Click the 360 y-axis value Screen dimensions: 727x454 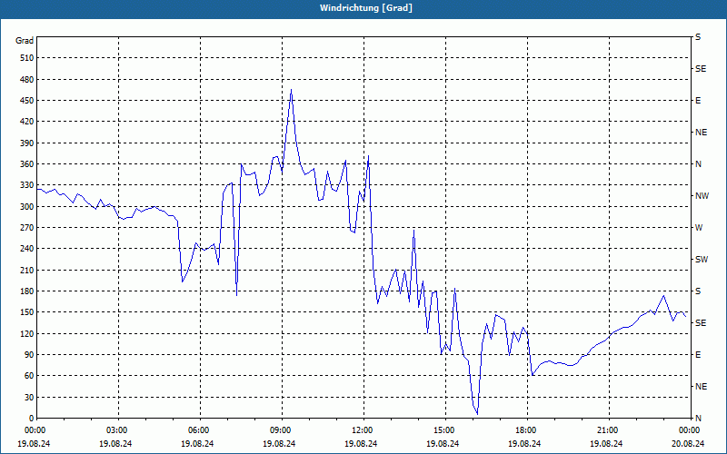[x=27, y=164]
